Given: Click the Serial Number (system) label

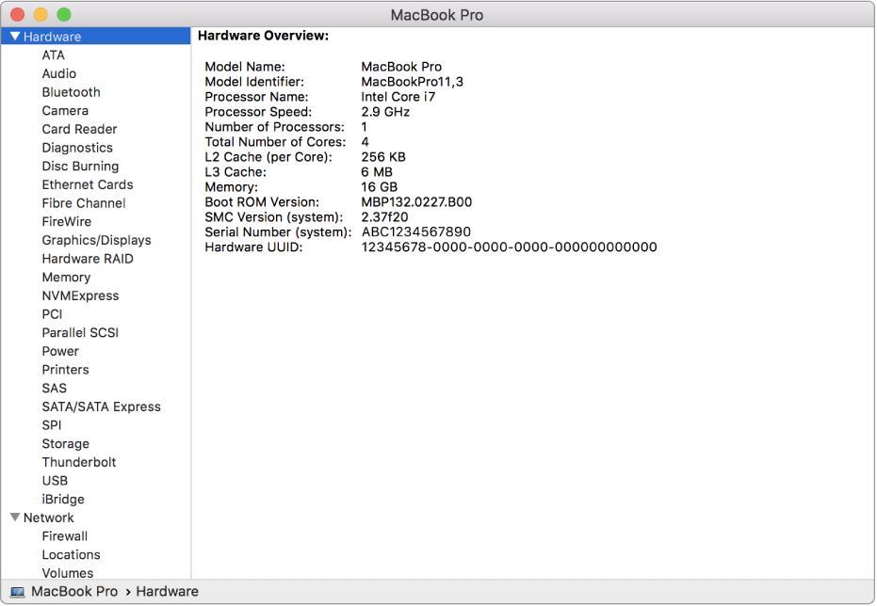Looking at the screenshot, I should [x=278, y=232].
